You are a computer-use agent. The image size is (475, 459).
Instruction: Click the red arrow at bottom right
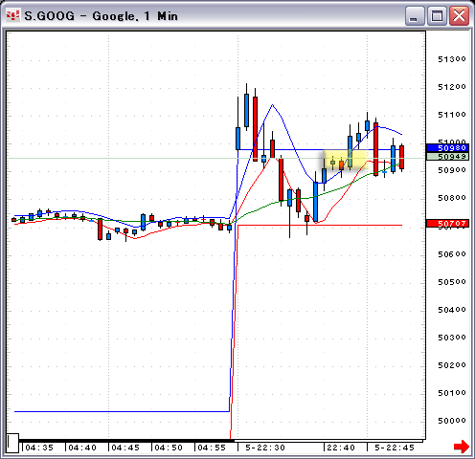pyautogui.click(x=462, y=447)
